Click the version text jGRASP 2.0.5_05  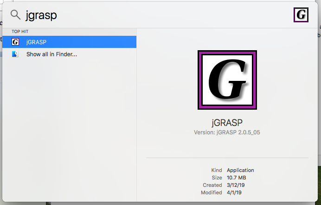pyautogui.click(x=227, y=132)
